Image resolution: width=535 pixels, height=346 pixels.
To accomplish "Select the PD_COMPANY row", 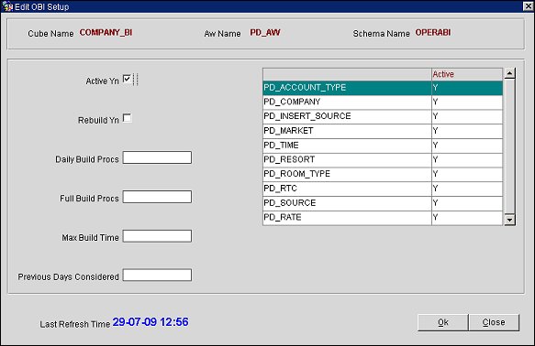I will coord(383,103).
